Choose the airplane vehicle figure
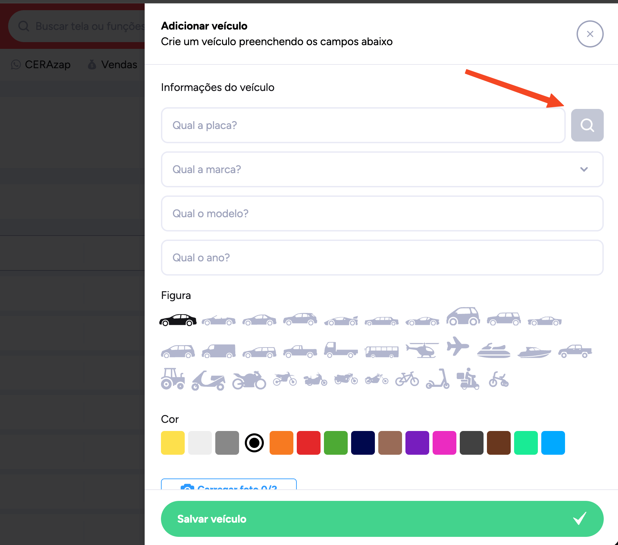 [x=457, y=346]
